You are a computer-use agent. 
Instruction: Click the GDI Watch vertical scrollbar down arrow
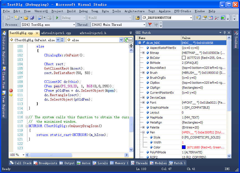pyautogui.click(x=229, y=156)
